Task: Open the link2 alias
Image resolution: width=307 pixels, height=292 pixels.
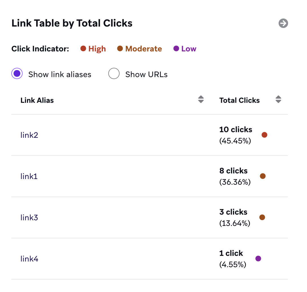Action: [x=29, y=135]
